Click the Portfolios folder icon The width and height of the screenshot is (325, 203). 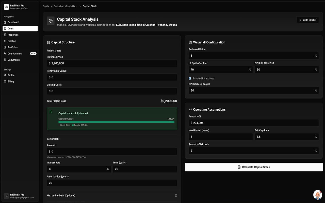coord(5,47)
